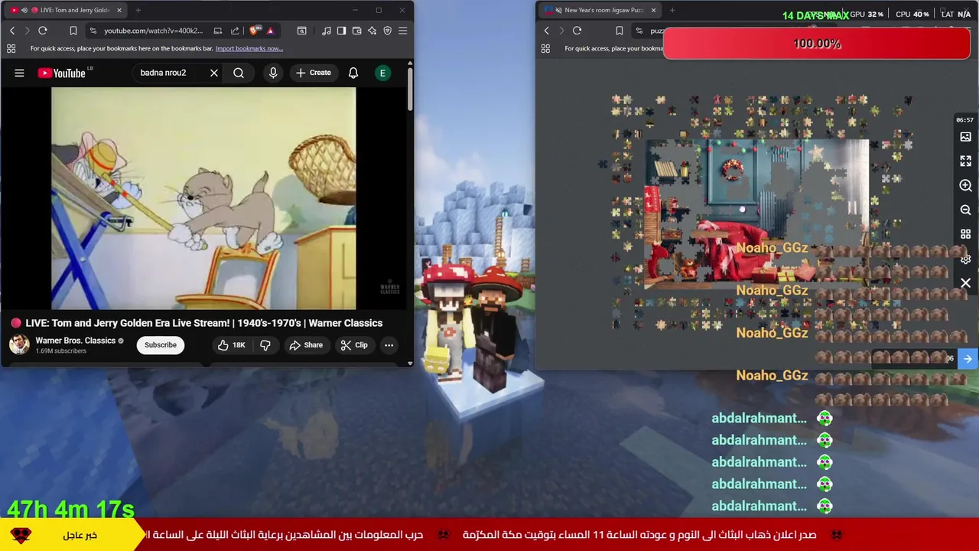Viewport: 979px width, 551px height.
Task: Click the YouTube page vertical scrollbar
Action: [x=409, y=89]
